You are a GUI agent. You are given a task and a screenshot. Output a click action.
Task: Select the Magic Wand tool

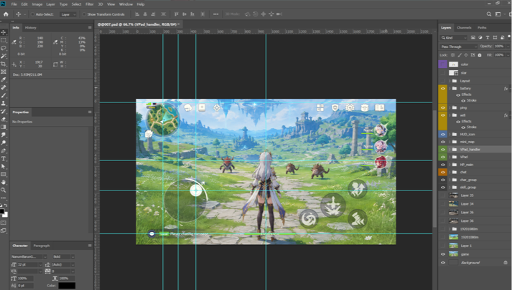(x=4, y=56)
